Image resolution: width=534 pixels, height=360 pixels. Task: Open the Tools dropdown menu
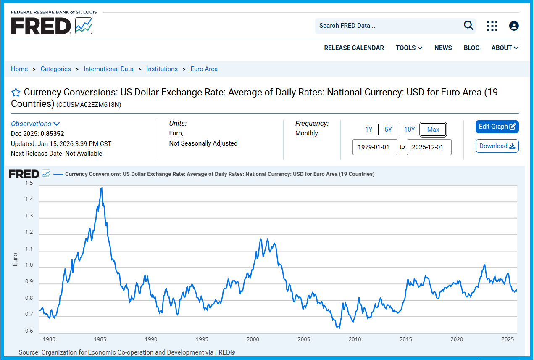click(x=409, y=48)
